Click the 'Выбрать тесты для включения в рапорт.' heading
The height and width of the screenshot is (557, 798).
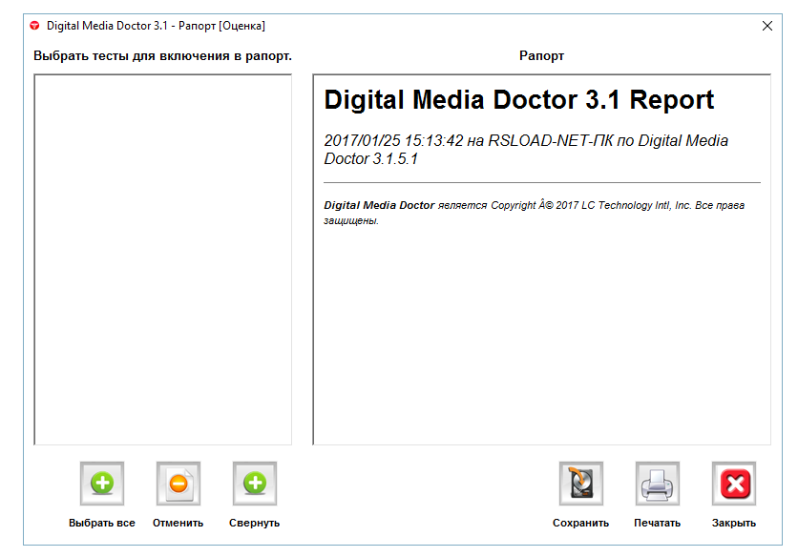click(163, 56)
